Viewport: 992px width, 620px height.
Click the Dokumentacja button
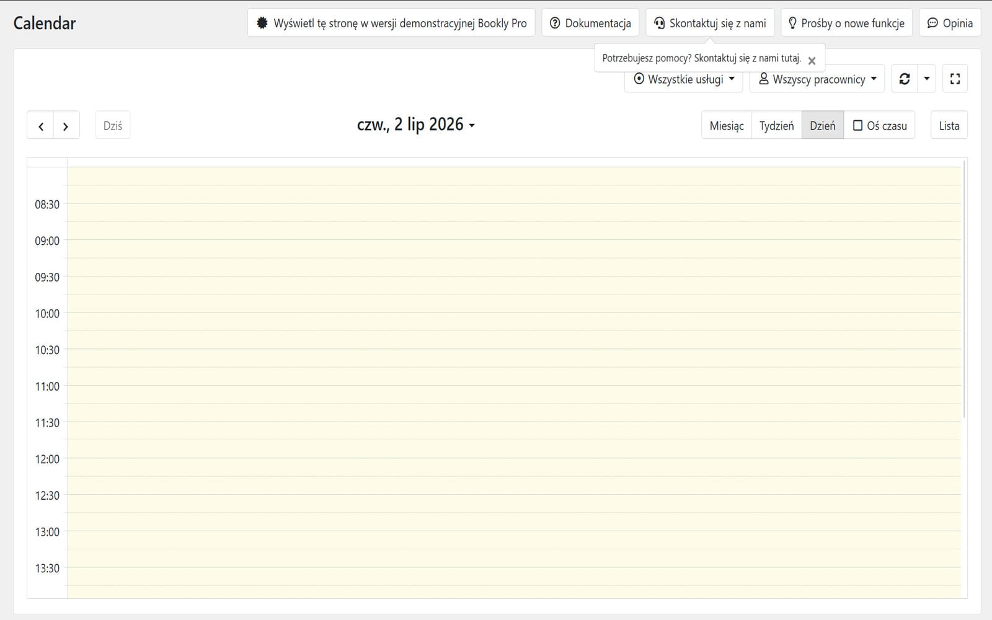coord(590,23)
